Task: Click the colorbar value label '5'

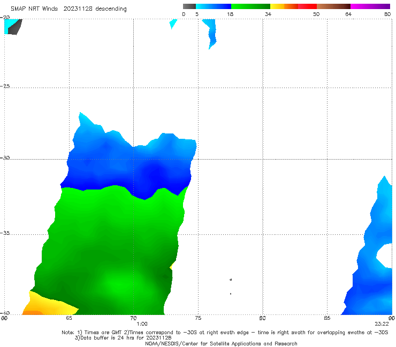Action: point(197,14)
